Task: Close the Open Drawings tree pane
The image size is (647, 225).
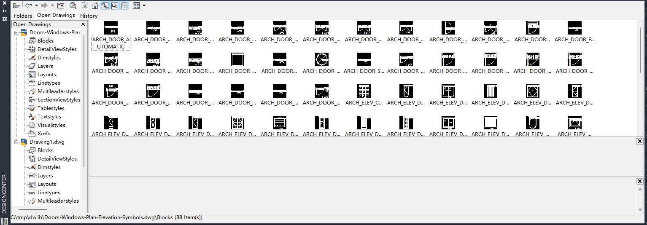Action: tap(83, 24)
